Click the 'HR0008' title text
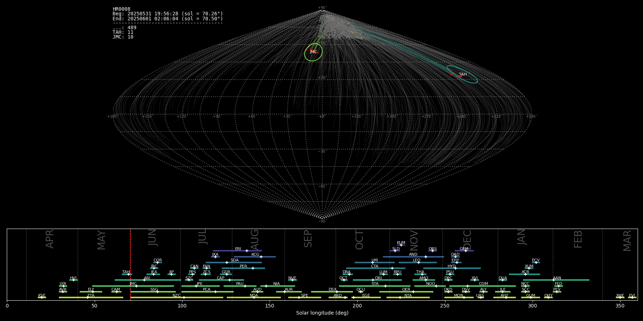 [121, 9]
